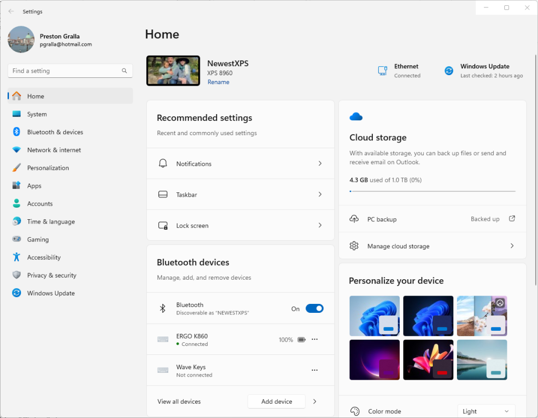Select the colorful flower dark theme

coord(428,360)
